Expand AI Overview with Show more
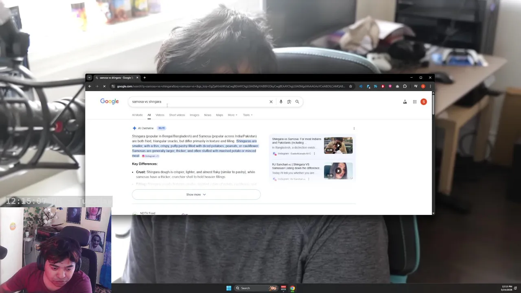 coord(196,195)
